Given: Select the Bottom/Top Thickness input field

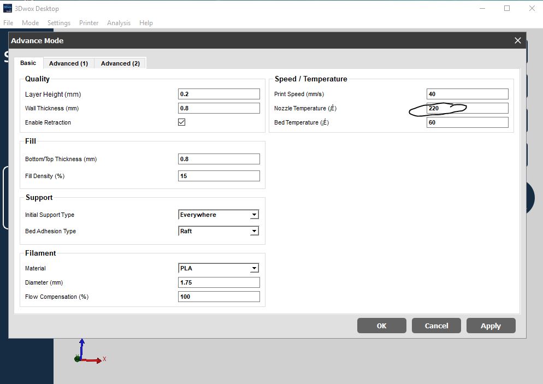Looking at the screenshot, I should pyautogui.click(x=219, y=159).
